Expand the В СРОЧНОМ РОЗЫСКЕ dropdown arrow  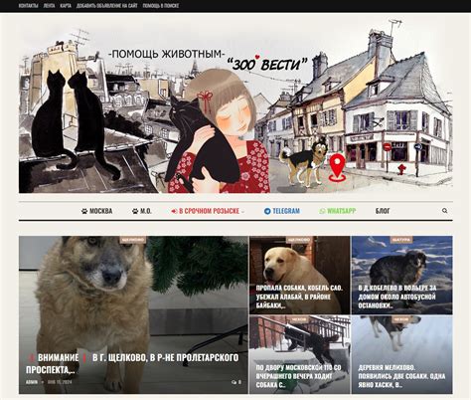click(x=242, y=212)
